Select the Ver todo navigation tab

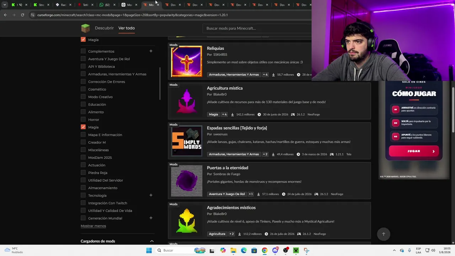127,28
